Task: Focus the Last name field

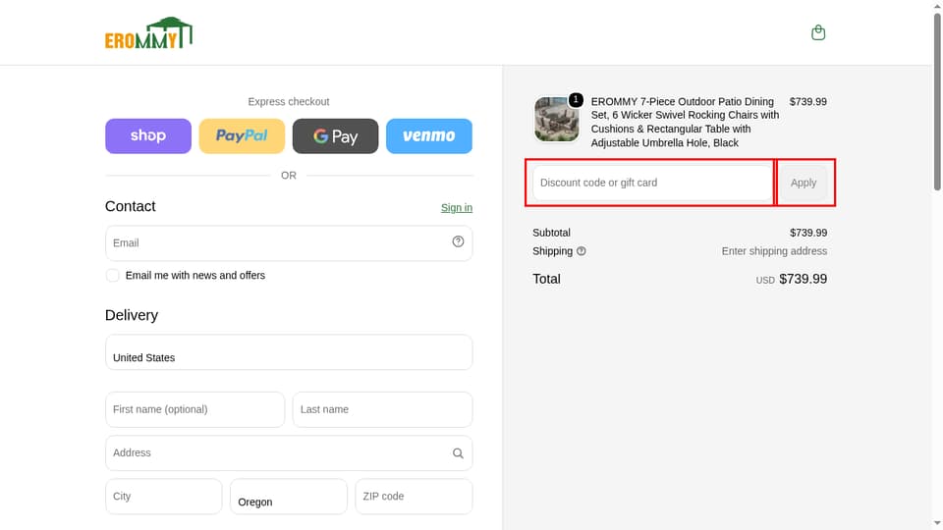Action: point(382,409)
